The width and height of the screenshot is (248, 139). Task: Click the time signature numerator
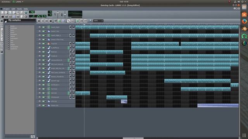click(50, 12)
